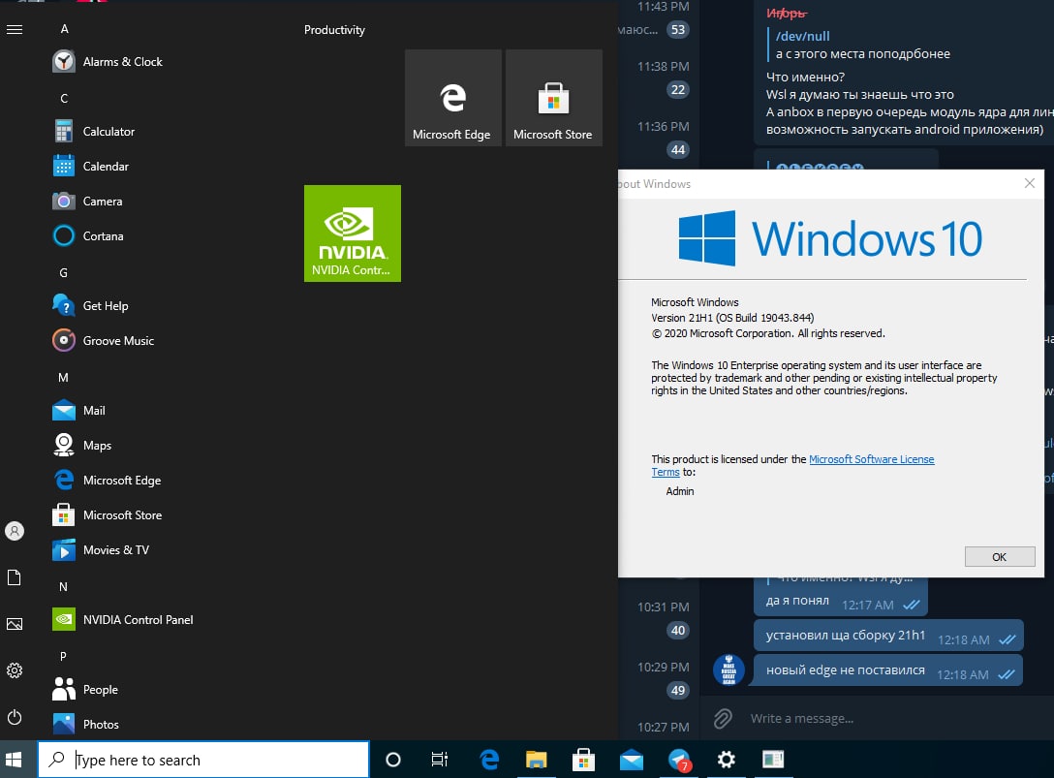Click the Microsoft Edge productivity tile

(x=453, y=98)
